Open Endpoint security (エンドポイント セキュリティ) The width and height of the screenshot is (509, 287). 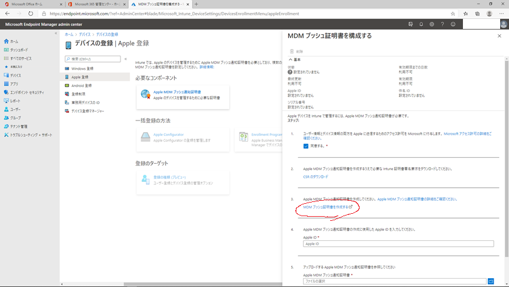click(x=24, y=93)
